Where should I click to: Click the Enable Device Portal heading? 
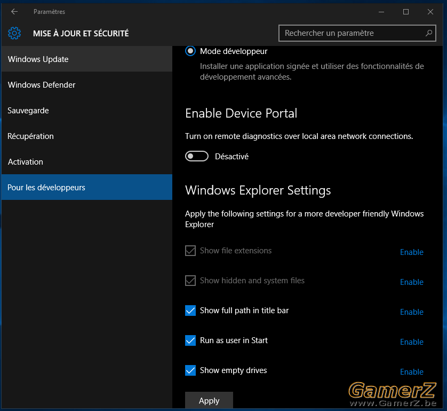(241, 113)
